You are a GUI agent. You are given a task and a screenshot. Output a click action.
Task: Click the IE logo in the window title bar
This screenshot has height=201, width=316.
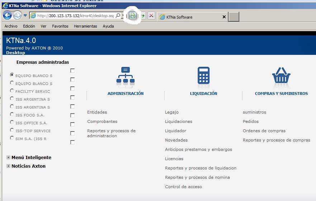coord(5,6)
